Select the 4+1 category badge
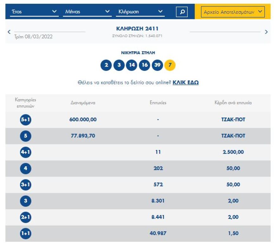279x243 pixels. point(26,152)
